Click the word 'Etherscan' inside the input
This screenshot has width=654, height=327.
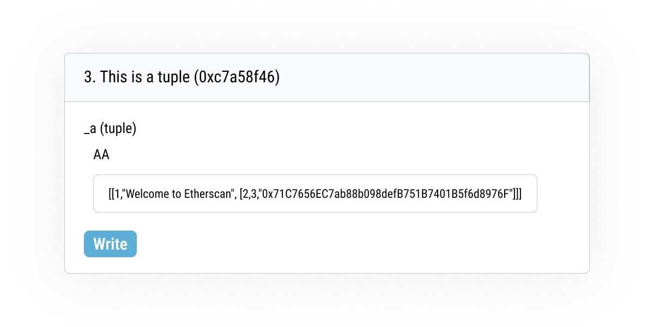click(x=210, y=193)
